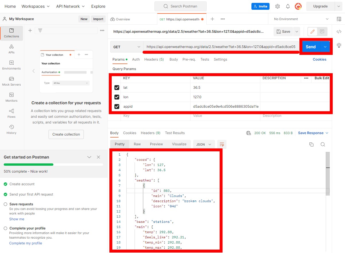Click the network globe icon
Image resolution: width=345 pixels, height=253 pixels.
[249, 133]
